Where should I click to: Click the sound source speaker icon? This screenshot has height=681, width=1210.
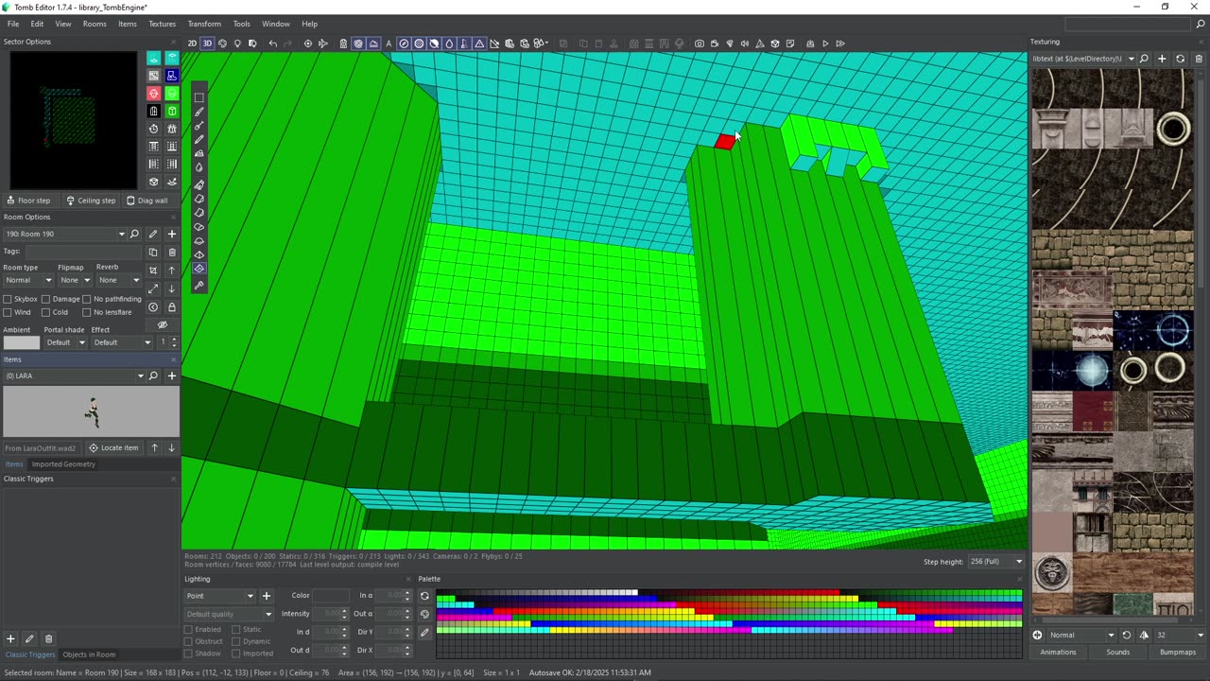point(744,44)
